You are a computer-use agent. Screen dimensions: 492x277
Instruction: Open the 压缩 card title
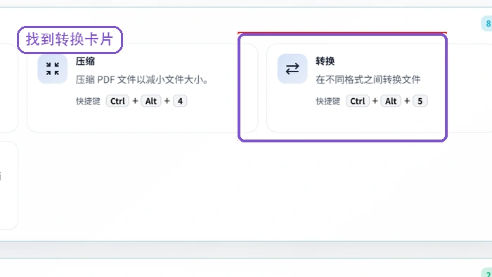tap(85, 61)
